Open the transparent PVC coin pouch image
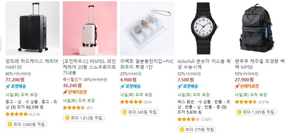The width and height of the screenshot is (286, 133). pyautogui.click(x=147, y=28)
